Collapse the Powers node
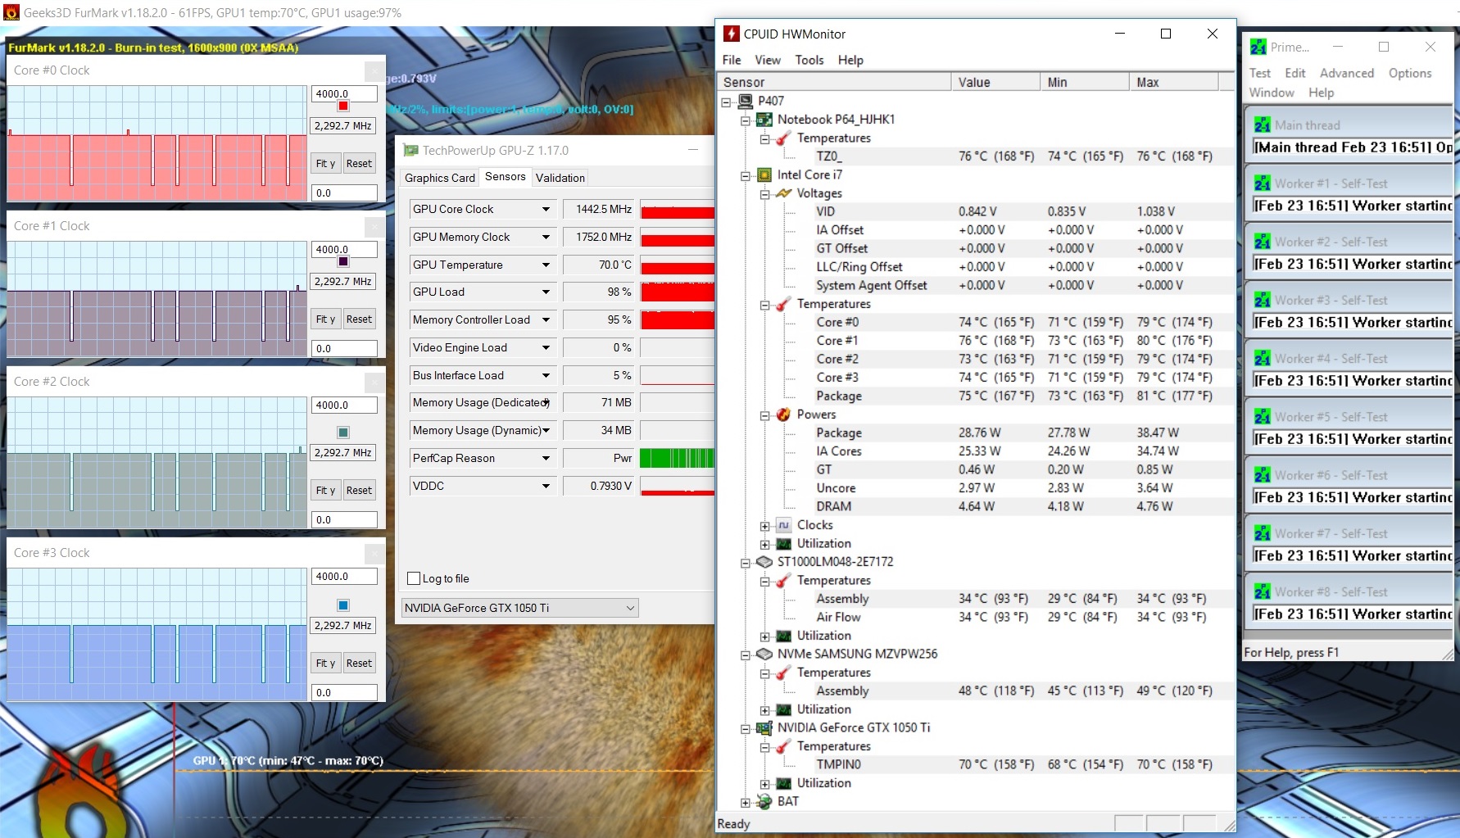Viewport: 1460px width, 838px height. coord(764,415)
